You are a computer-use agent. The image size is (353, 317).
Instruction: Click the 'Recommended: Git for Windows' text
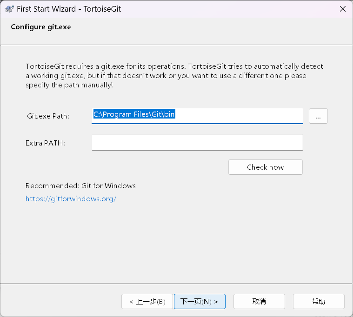click(80, 186)
